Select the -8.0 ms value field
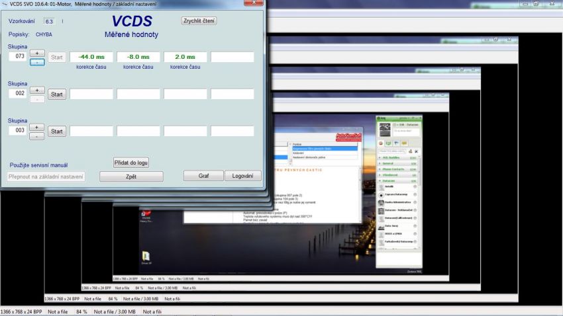Screen dimensions: 563x316 (x=138, y=57)
